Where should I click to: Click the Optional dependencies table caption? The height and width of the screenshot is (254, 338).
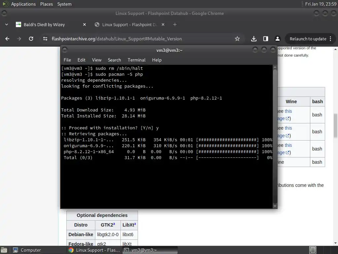pos(102,215)
